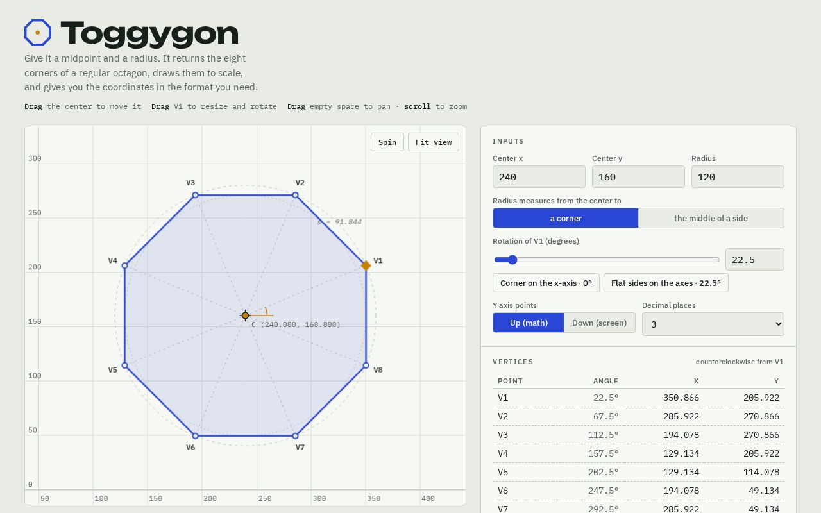Click the V4 row X value 129.134
This screenshot has width=821, height=513.
point(681,453)
